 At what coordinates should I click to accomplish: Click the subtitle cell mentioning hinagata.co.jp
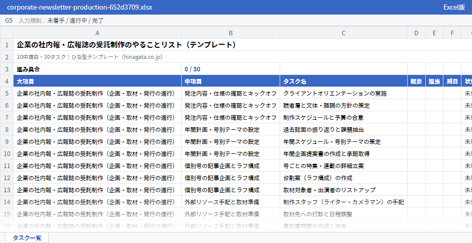(x=90, y=57)
